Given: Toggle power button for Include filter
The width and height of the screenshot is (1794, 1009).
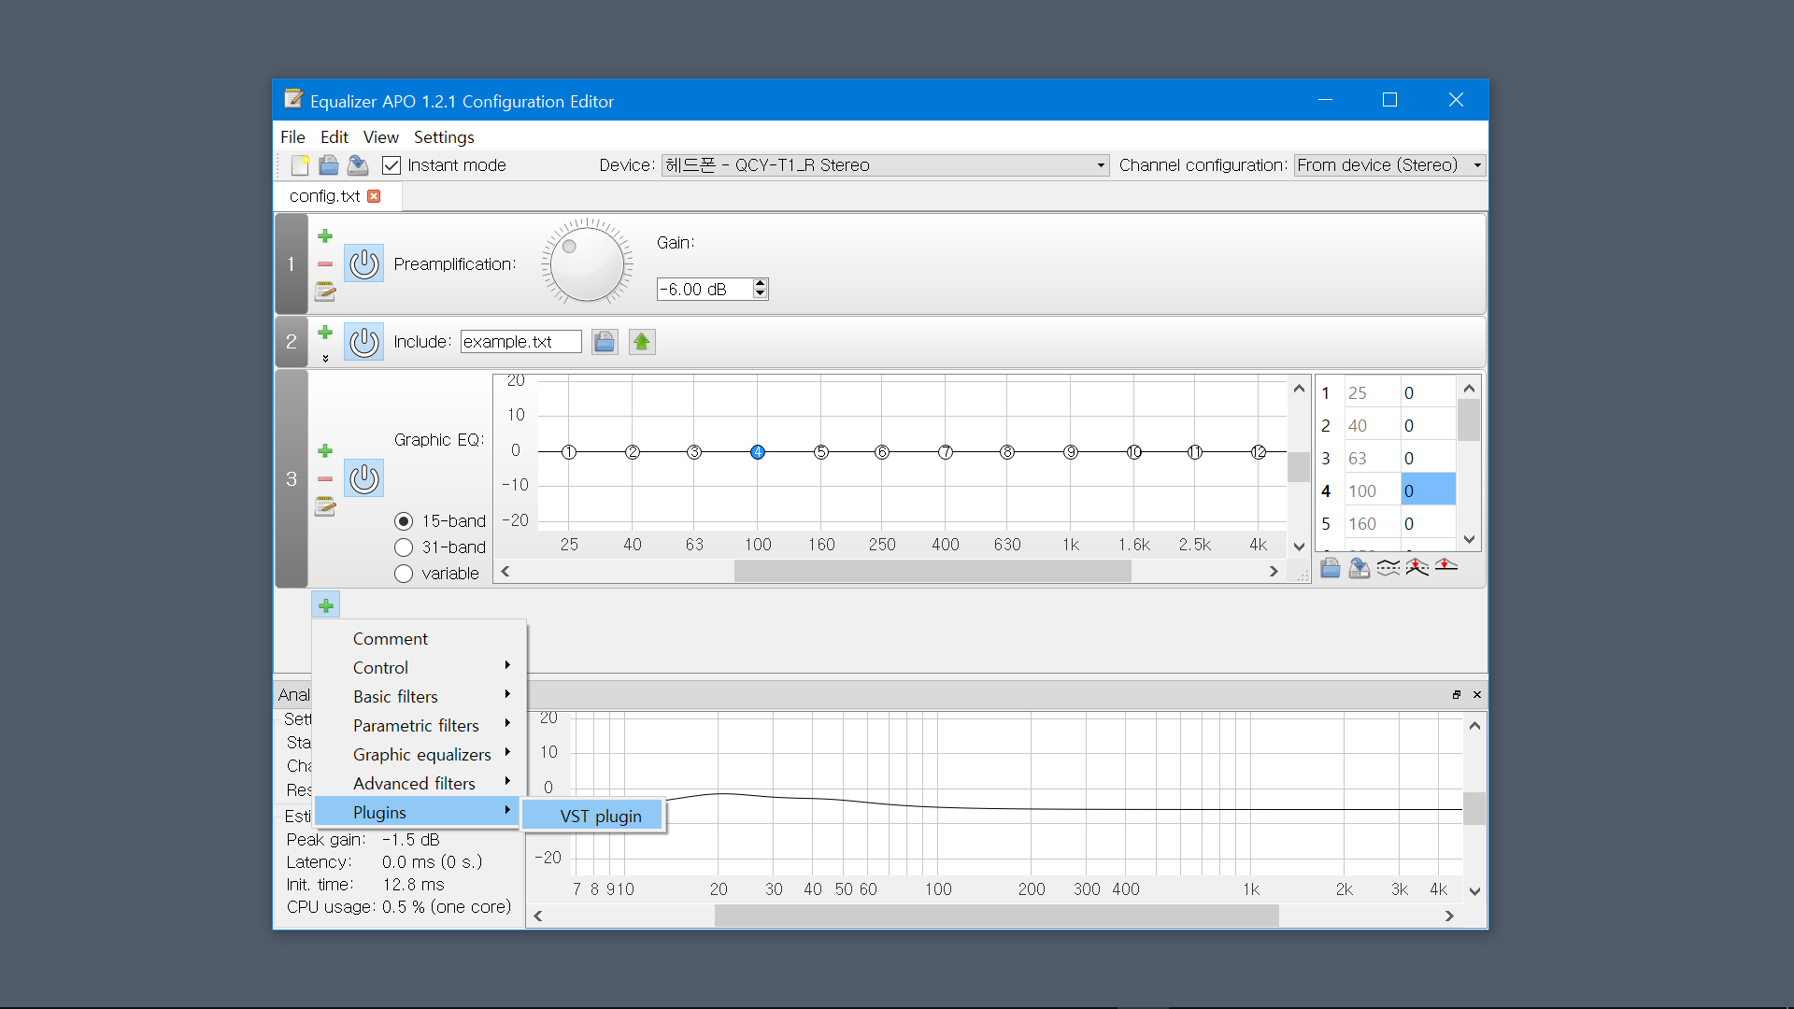Looking at the screenshot, I should 364,342.
